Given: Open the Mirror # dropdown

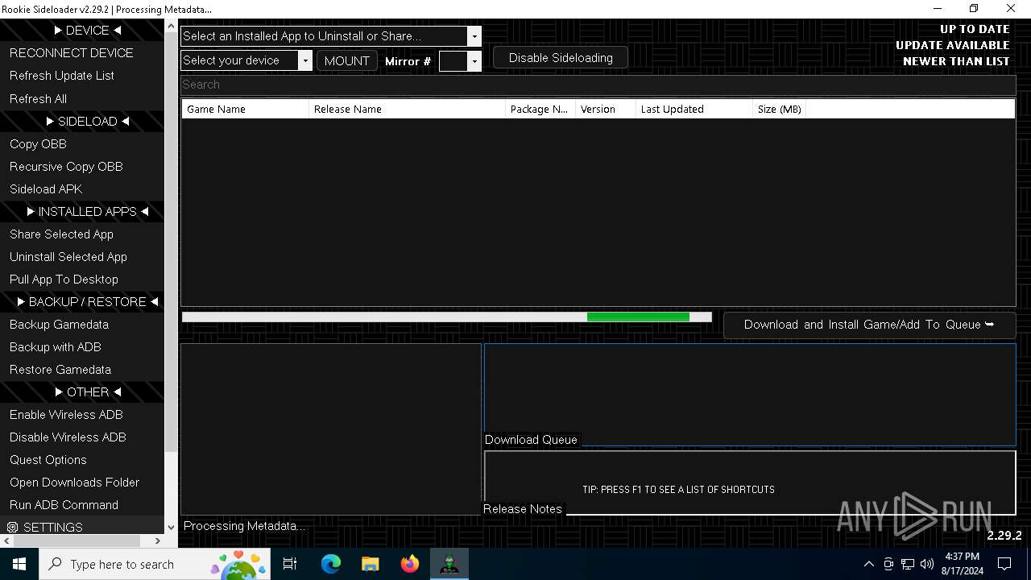Looking at the screenshot, I should click(x=460, y=60).
